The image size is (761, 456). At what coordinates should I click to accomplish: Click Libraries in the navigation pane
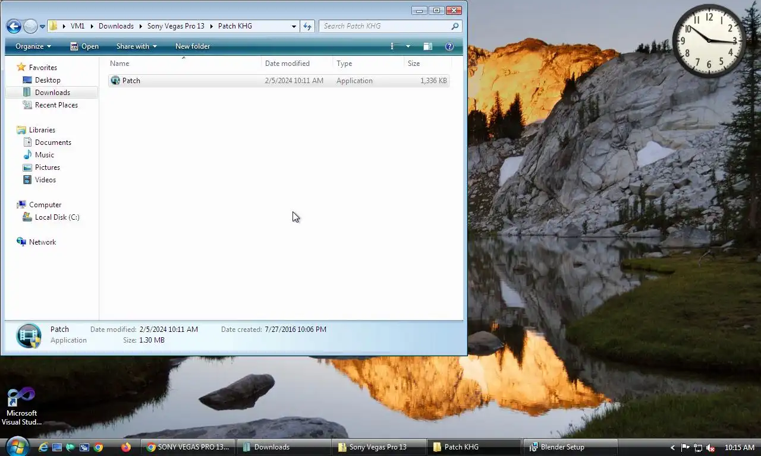tap(42, 130)
